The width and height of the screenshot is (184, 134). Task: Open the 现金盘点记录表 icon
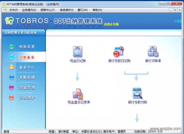click(78, 94)
